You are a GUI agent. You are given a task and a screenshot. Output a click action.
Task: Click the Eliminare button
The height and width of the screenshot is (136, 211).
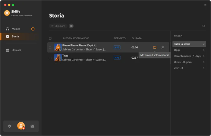point(58,26)
